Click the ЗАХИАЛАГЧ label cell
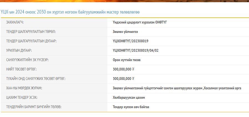The height and width of the screenshot is (117, 249). [x=17, y=22]
